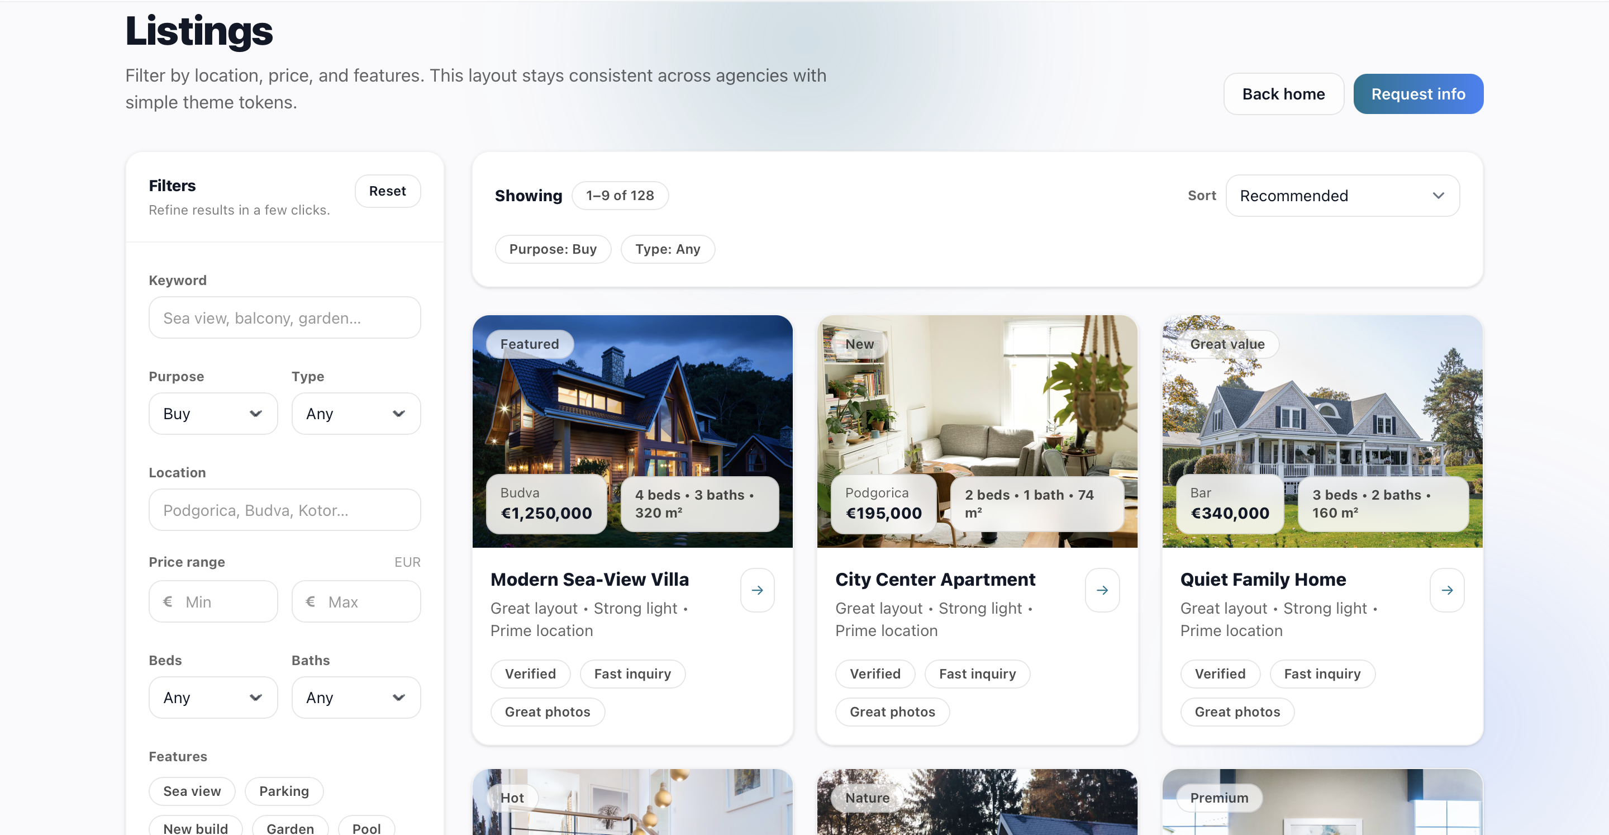Toggle the Parking feature chip
Image resolution: width=1609 pixels, height=835 pixels.
284,791
